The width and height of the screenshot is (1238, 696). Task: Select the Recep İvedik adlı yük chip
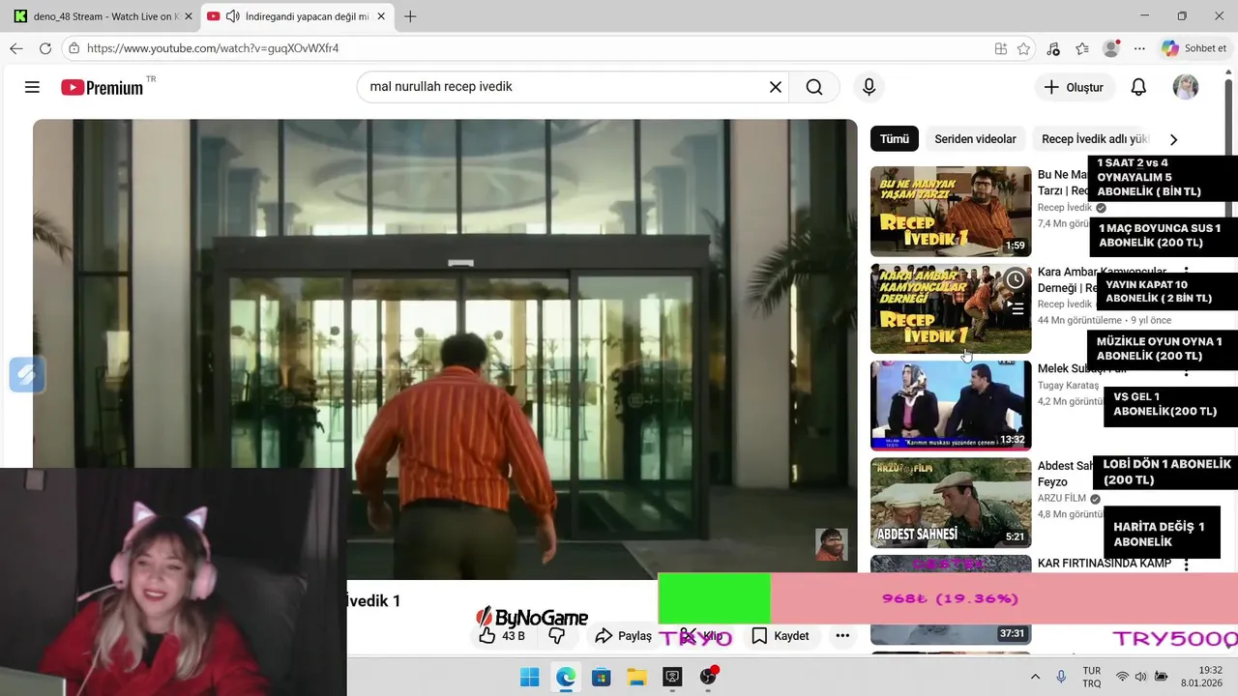(x=1095, y=139)
